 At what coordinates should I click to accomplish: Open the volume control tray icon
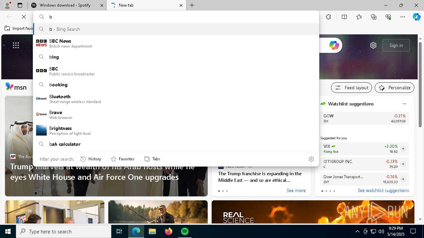point(381,231)
